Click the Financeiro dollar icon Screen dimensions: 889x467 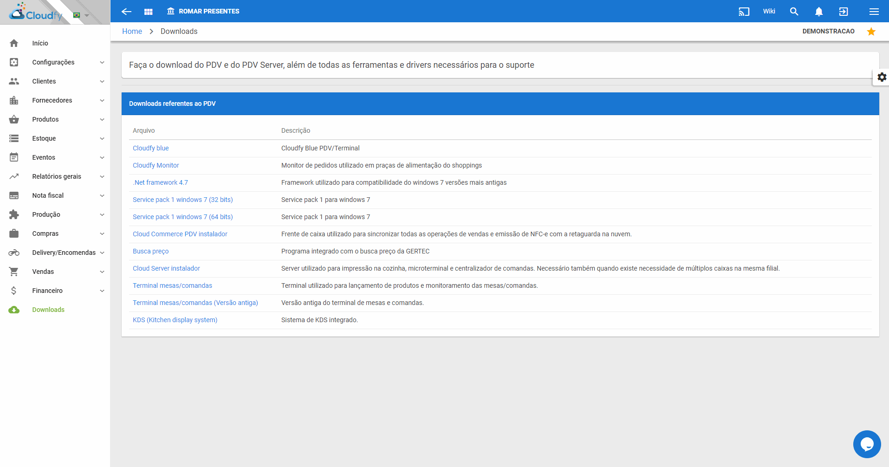click(x=14, y=291)
